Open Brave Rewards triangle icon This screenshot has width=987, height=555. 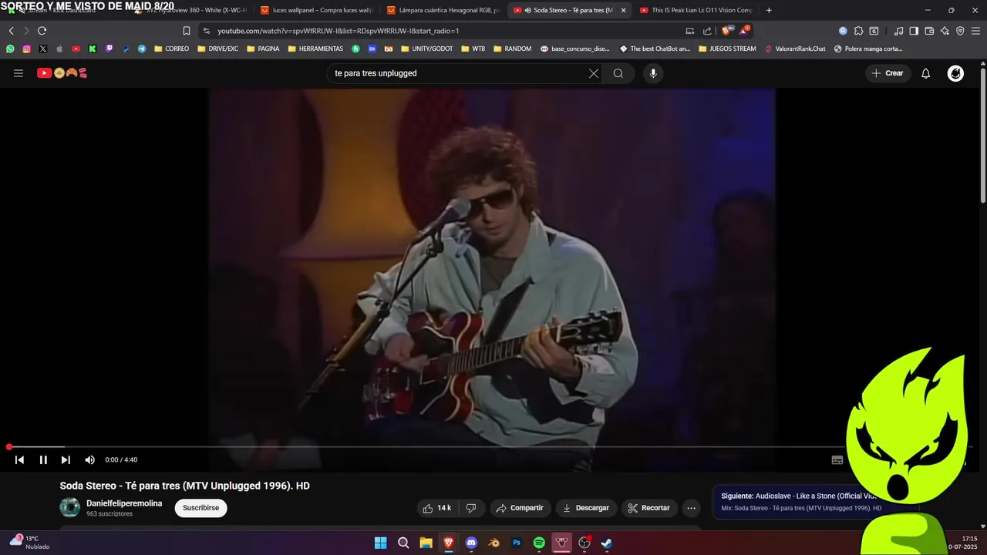744,31
